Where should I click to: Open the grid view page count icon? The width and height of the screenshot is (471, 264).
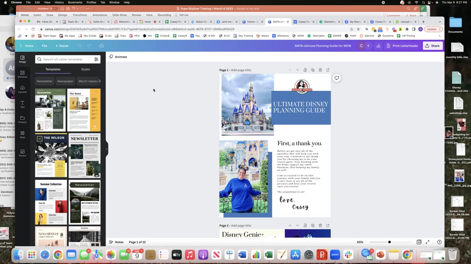[x=419, y=242]
